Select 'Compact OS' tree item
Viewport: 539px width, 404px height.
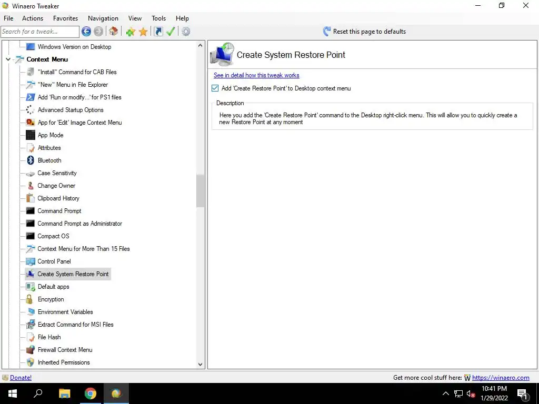[x=53, y=236]
